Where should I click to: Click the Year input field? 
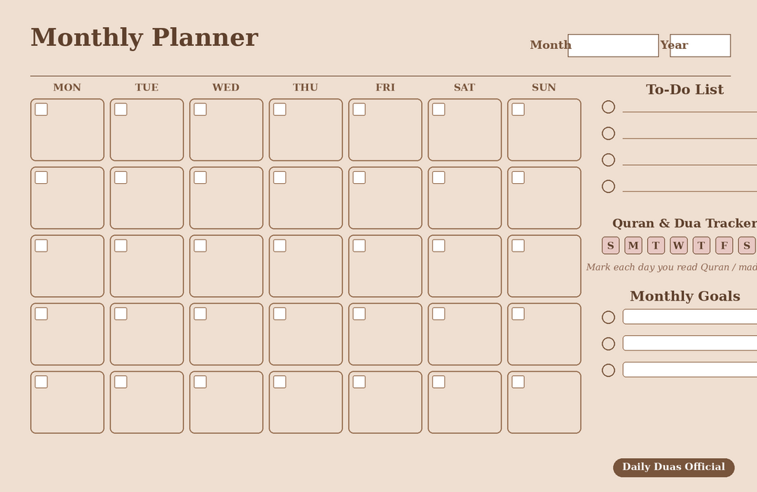coord(700,45)
